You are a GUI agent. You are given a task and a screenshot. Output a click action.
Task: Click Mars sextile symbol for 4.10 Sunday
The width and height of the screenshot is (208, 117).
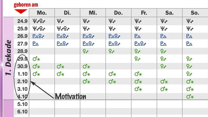[x=190, y=97]
